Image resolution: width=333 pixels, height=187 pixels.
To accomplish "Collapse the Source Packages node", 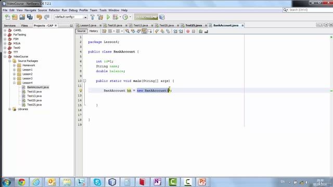I will 10,61.
